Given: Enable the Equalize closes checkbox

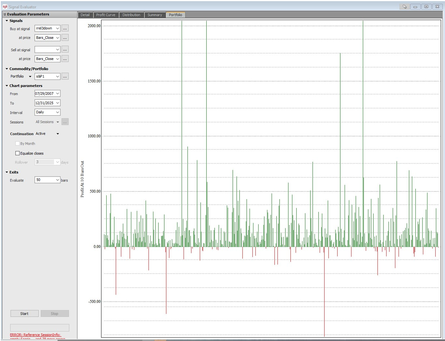Looking at the screenshot, I should click(x=17, y=153).
